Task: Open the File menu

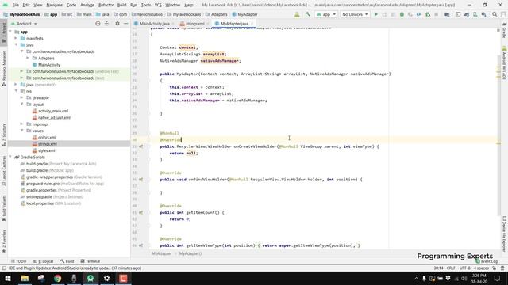Action: 16,5
